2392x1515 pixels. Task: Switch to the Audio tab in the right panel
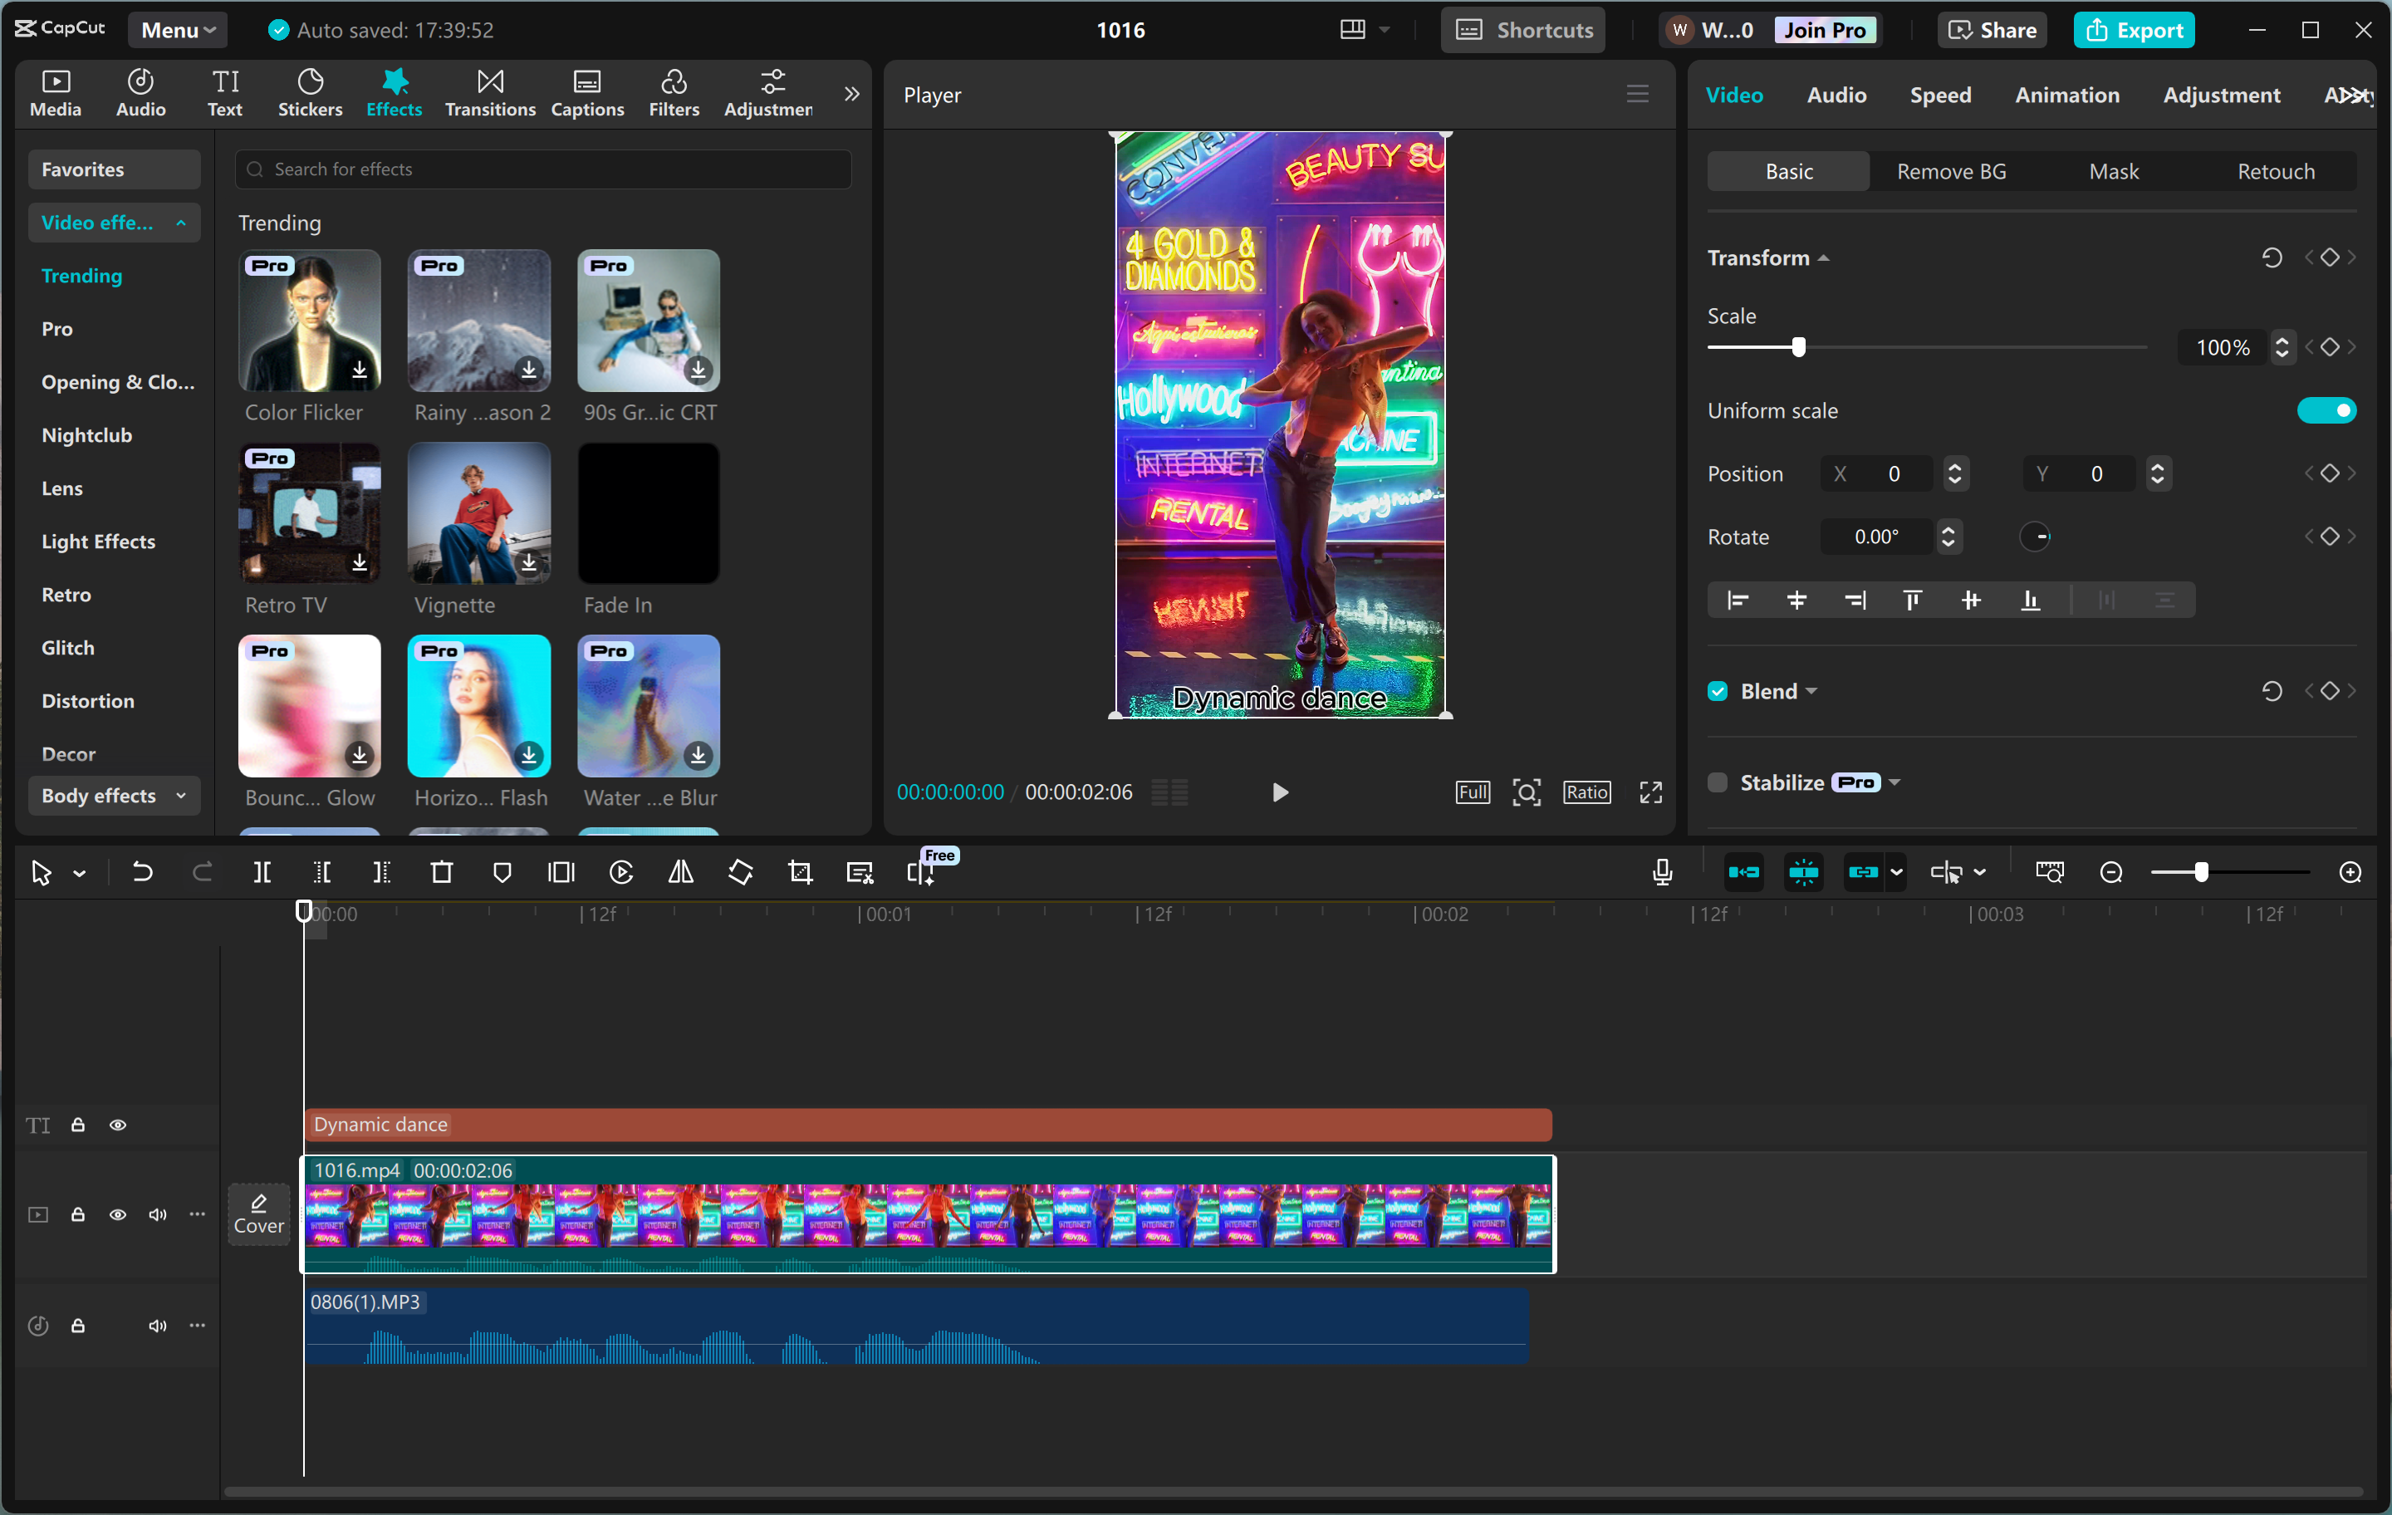1836,95
